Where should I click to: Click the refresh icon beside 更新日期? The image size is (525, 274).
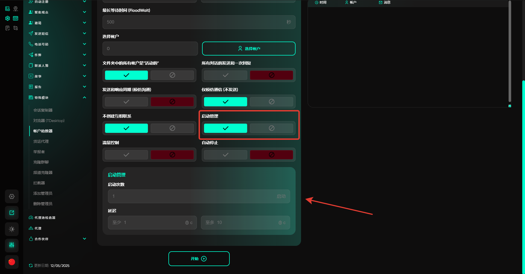31,266
